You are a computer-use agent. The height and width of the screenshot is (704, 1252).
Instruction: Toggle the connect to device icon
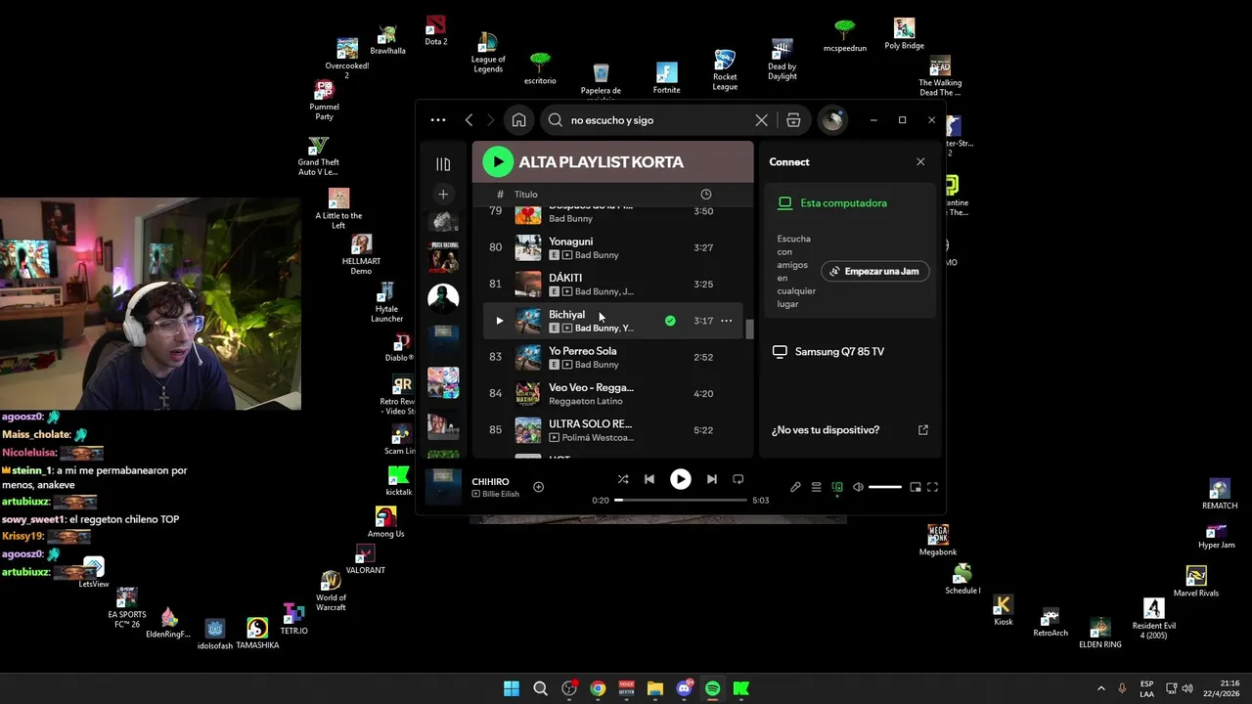coord(837,487)
